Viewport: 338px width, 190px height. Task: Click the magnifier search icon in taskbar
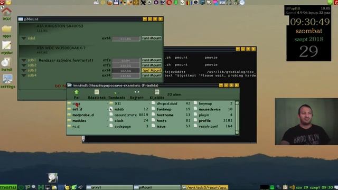coord(34,187)
